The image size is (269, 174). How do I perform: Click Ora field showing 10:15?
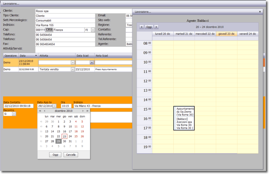[66, 106]
